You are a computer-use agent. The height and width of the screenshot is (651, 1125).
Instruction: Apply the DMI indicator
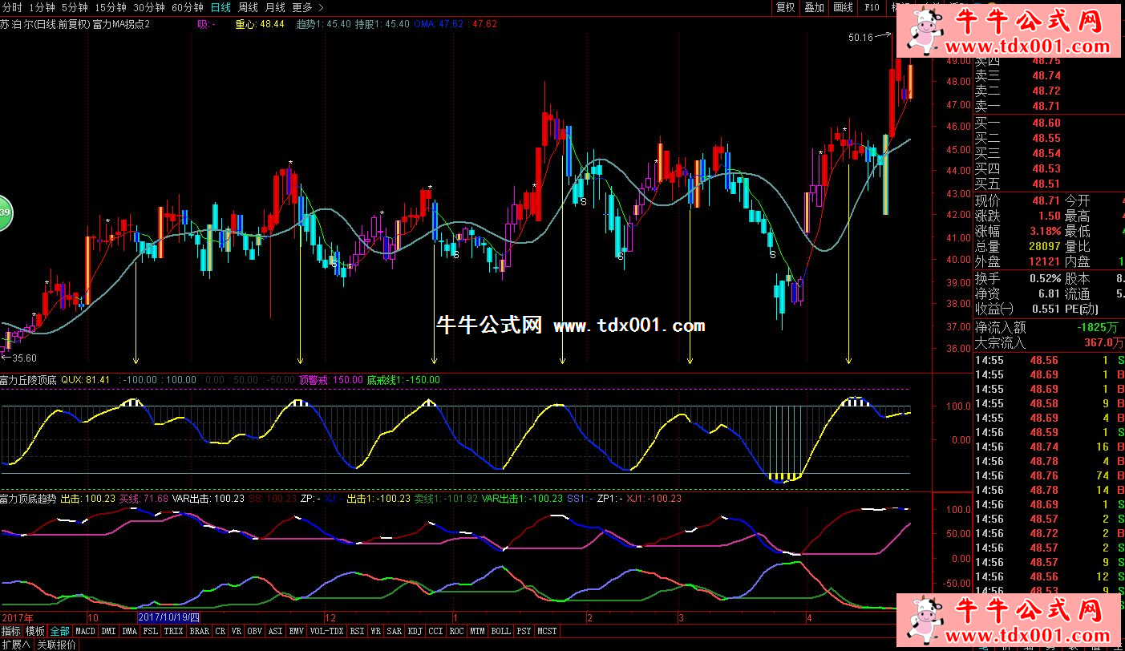pyautogui.click(x=109, y=631)
